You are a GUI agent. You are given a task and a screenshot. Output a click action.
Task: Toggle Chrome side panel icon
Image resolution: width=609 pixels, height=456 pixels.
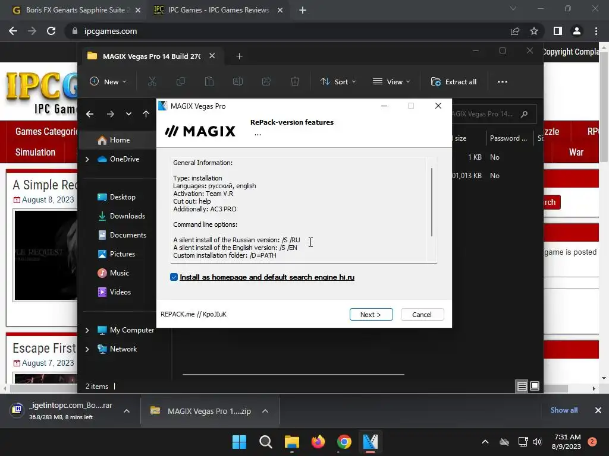pyautogui.click(x=558, y=31)
